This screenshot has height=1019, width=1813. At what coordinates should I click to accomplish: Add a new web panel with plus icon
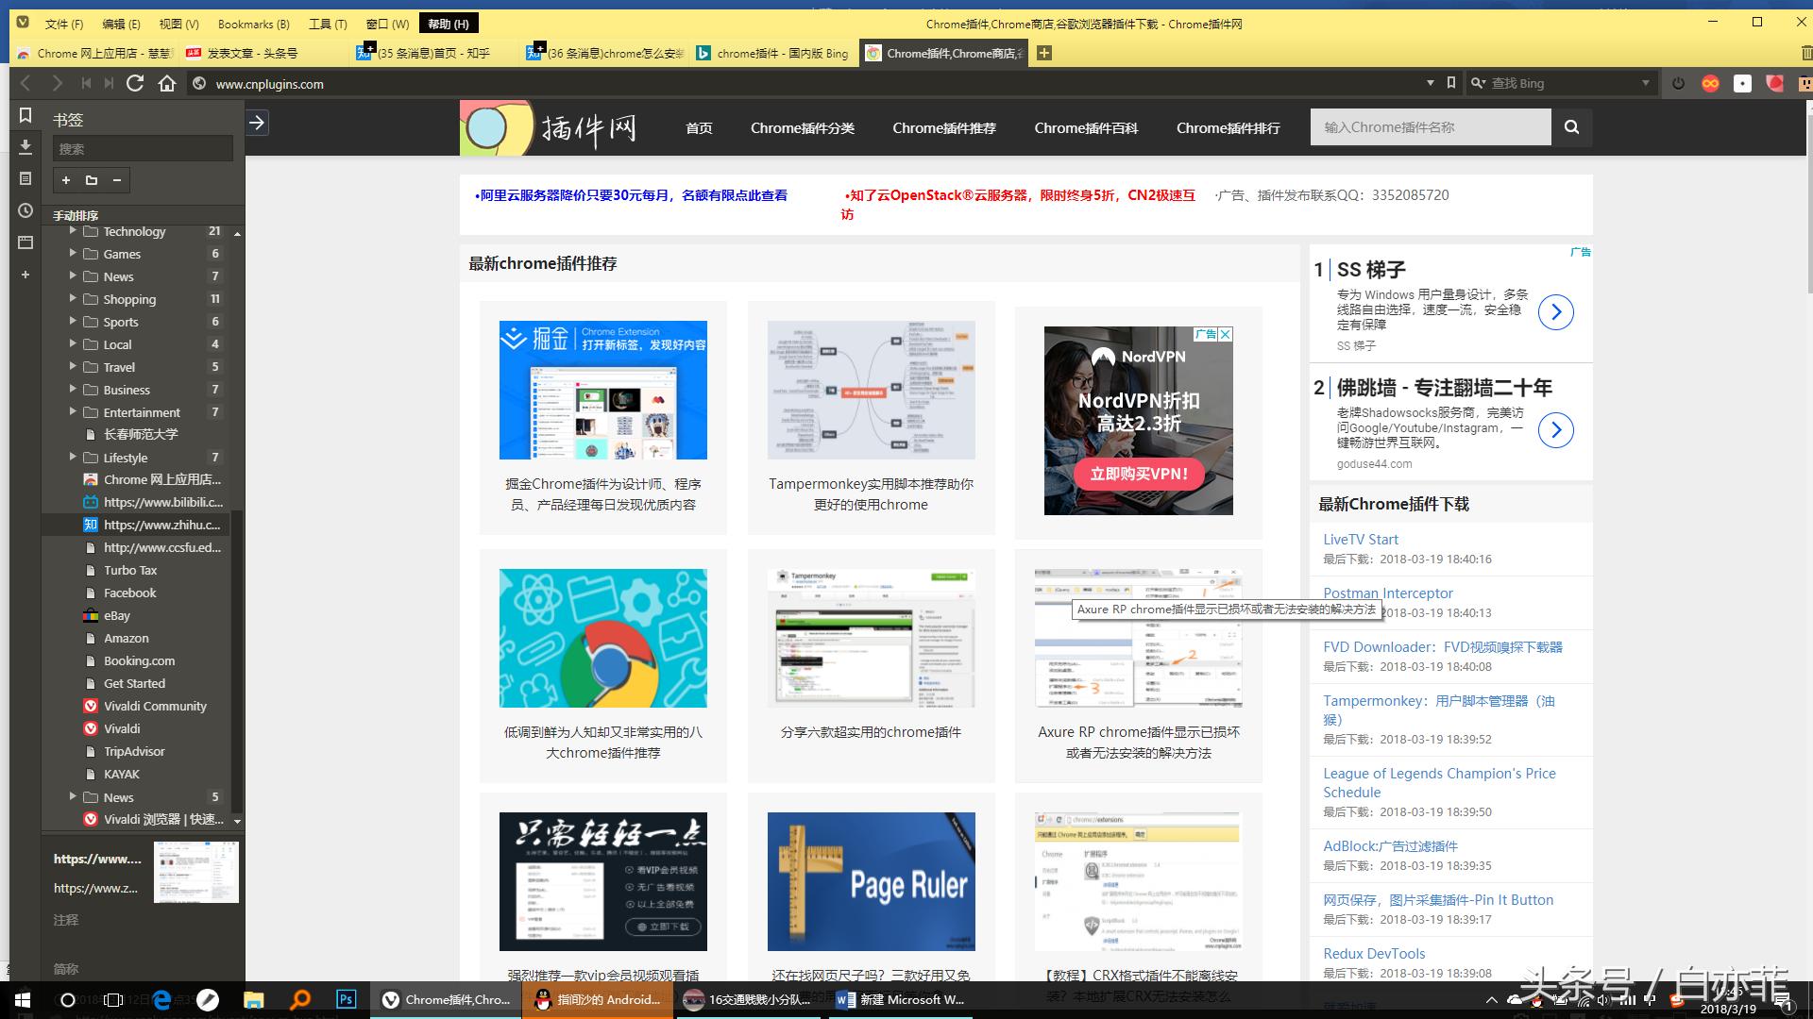(x=25, y=275)
